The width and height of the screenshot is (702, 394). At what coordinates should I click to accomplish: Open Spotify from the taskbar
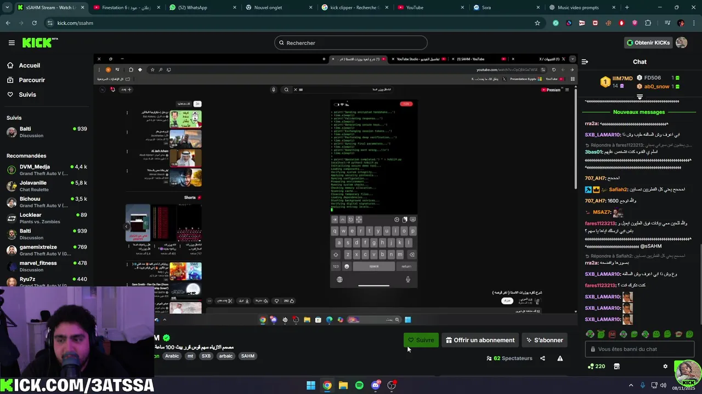coord(359,385)
